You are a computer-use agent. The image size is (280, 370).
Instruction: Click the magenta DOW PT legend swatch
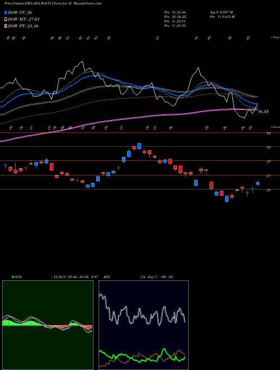[6, 26]
